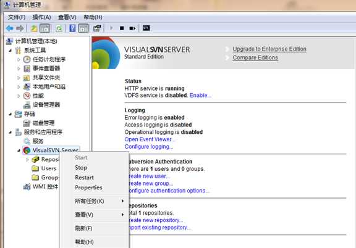Click the 服务 gears icon
This screenshot has height=248, width=356.
[27, 141]
